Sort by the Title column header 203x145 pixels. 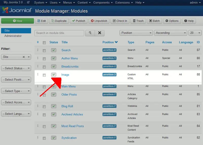coord(64,42)
